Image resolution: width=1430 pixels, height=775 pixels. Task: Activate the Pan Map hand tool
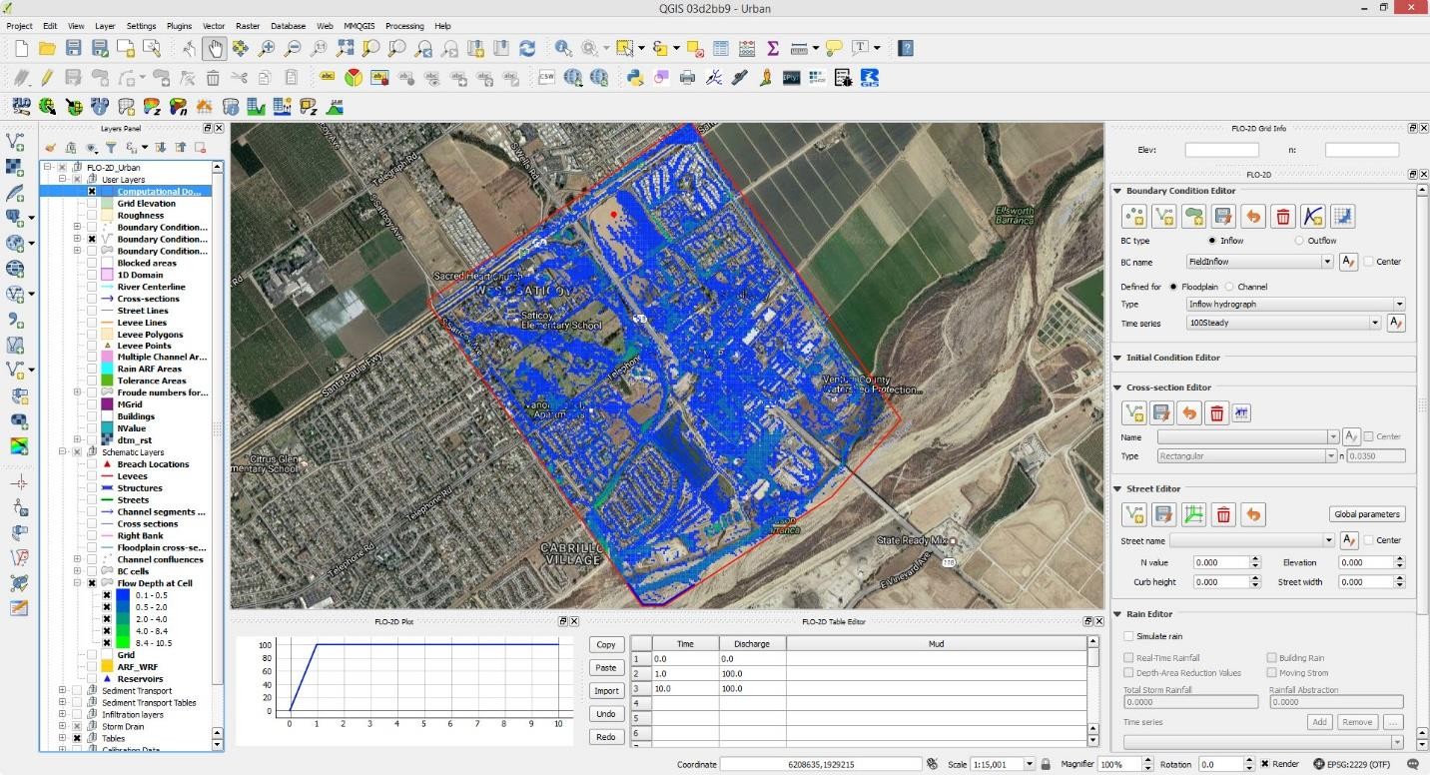(x=214, y=48)
